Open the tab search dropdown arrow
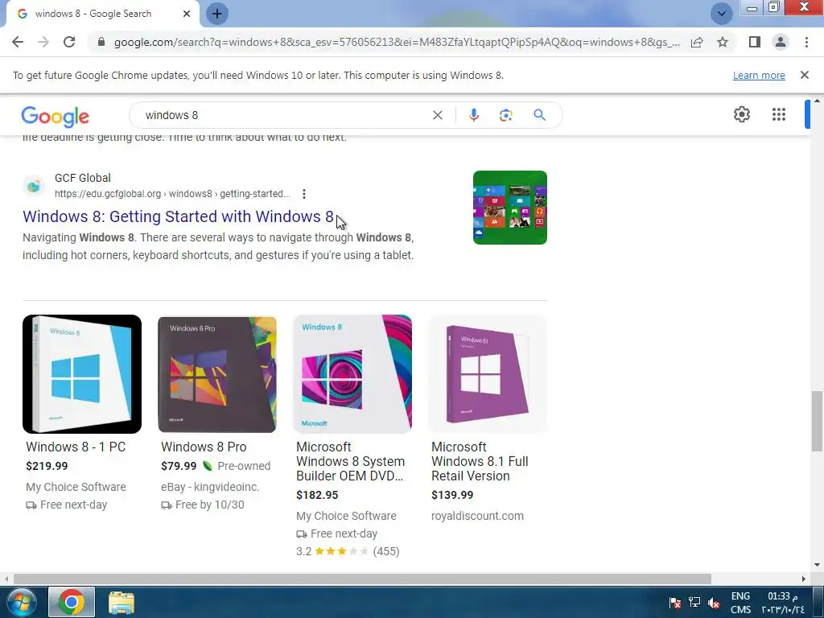 (x=722, y=14)
